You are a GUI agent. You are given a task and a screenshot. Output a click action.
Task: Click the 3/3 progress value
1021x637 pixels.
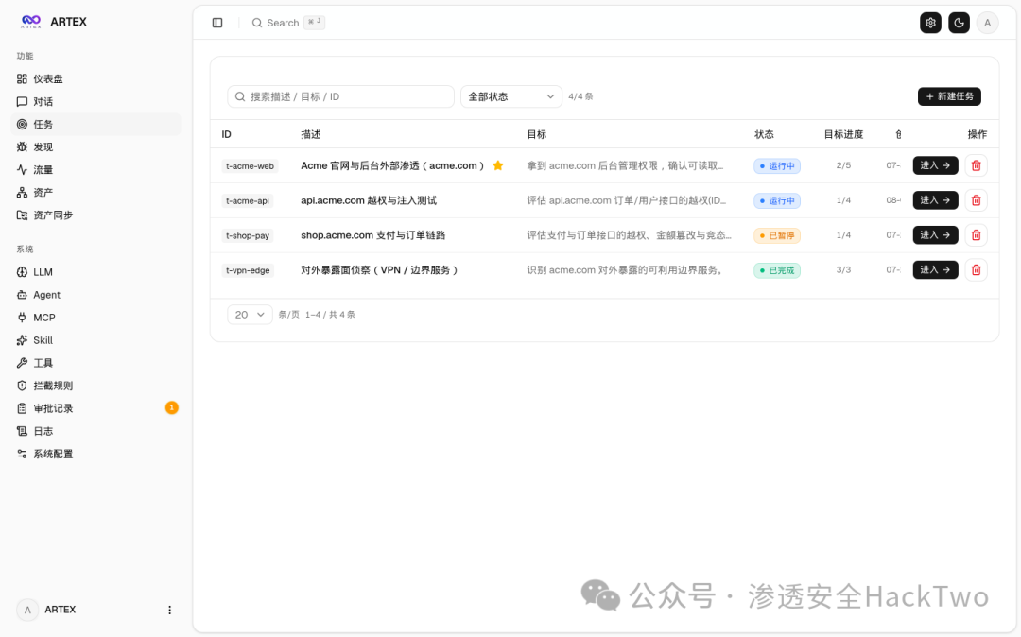(843, 269)
